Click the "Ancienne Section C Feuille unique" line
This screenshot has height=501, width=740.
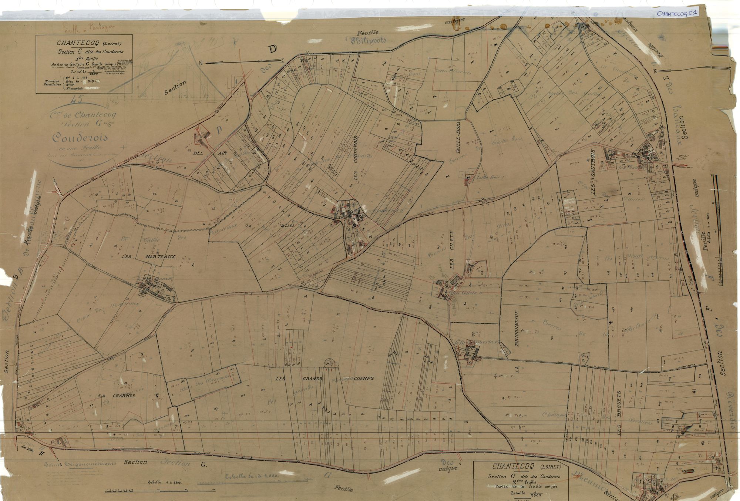coord(84,64)
